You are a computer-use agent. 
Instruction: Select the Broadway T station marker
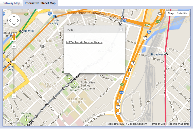point(165,54)
